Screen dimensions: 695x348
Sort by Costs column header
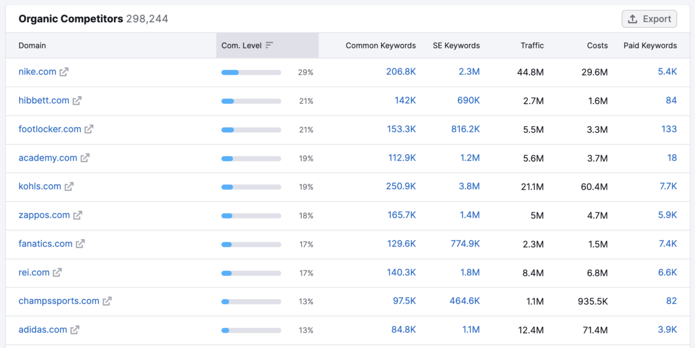click(597, 46)
